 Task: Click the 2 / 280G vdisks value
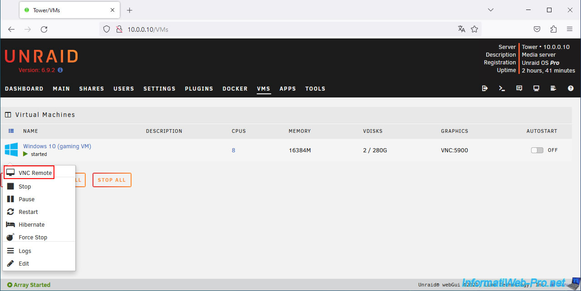tap(375, 150)
